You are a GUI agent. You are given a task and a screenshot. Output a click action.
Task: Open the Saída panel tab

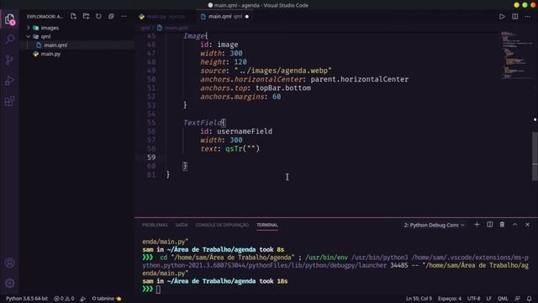(x=182, y=225)
